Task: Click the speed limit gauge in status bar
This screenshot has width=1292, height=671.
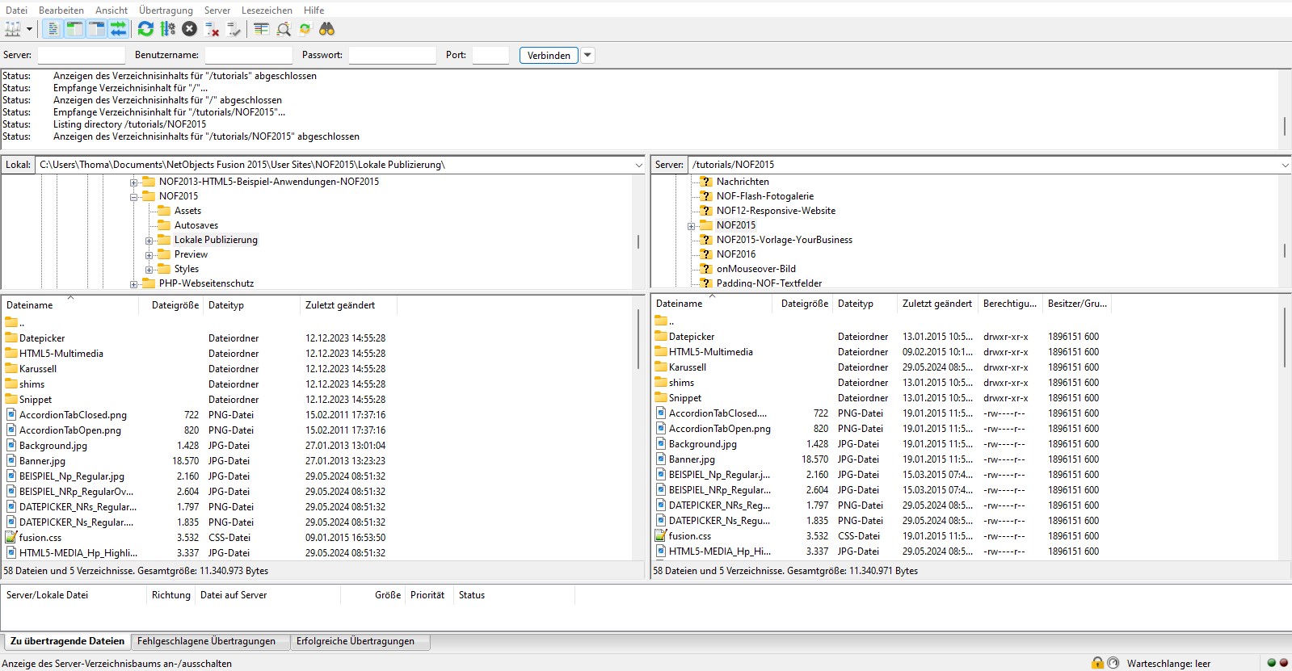Action: (x=1113, y=663)
